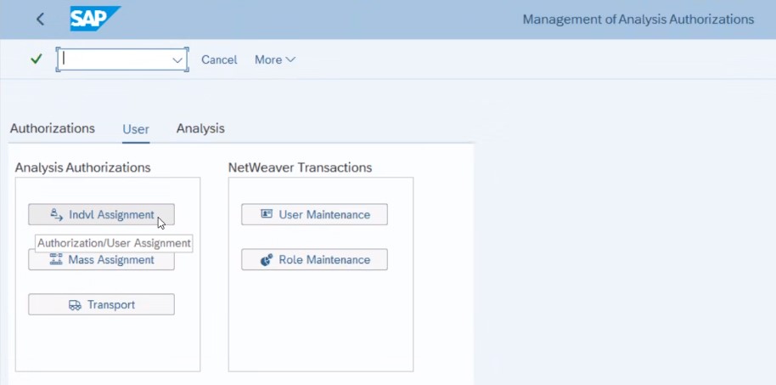Open the Analysis tab
776x385 pixels.
click(200, 128)
